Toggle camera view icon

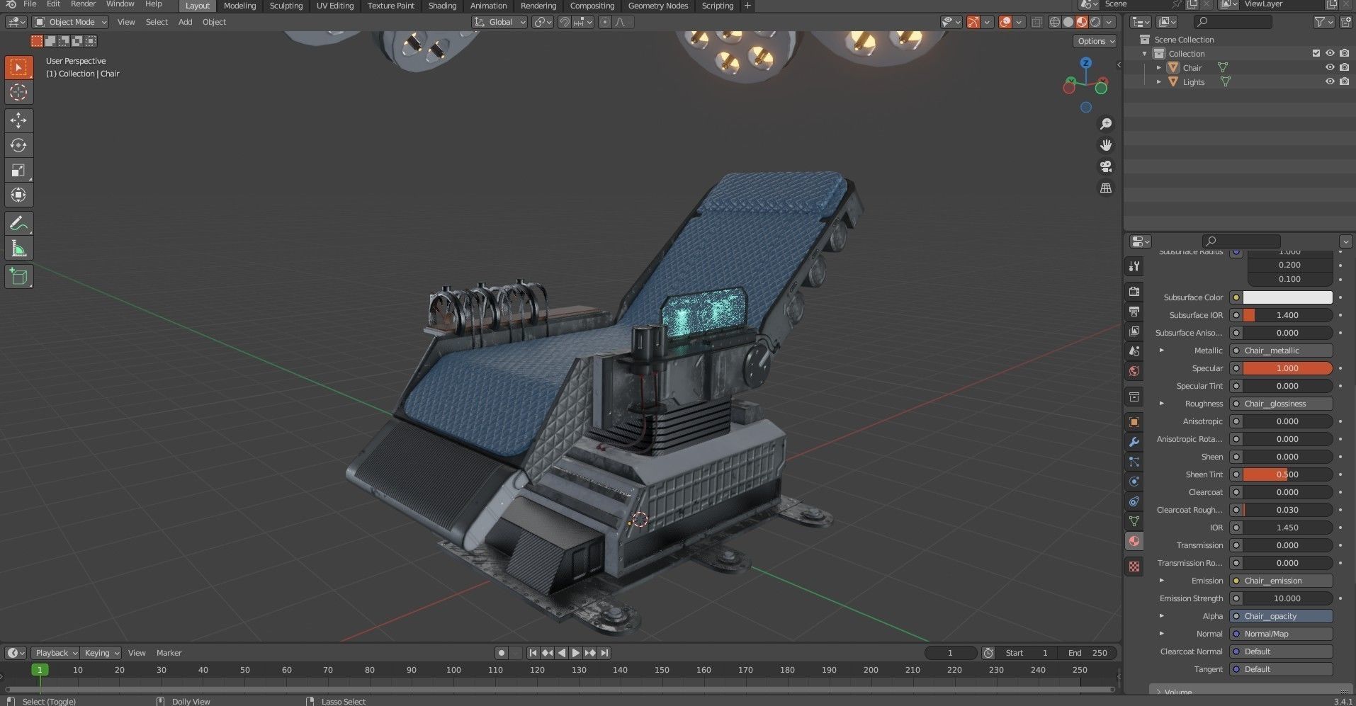(x=1105, y=166)
